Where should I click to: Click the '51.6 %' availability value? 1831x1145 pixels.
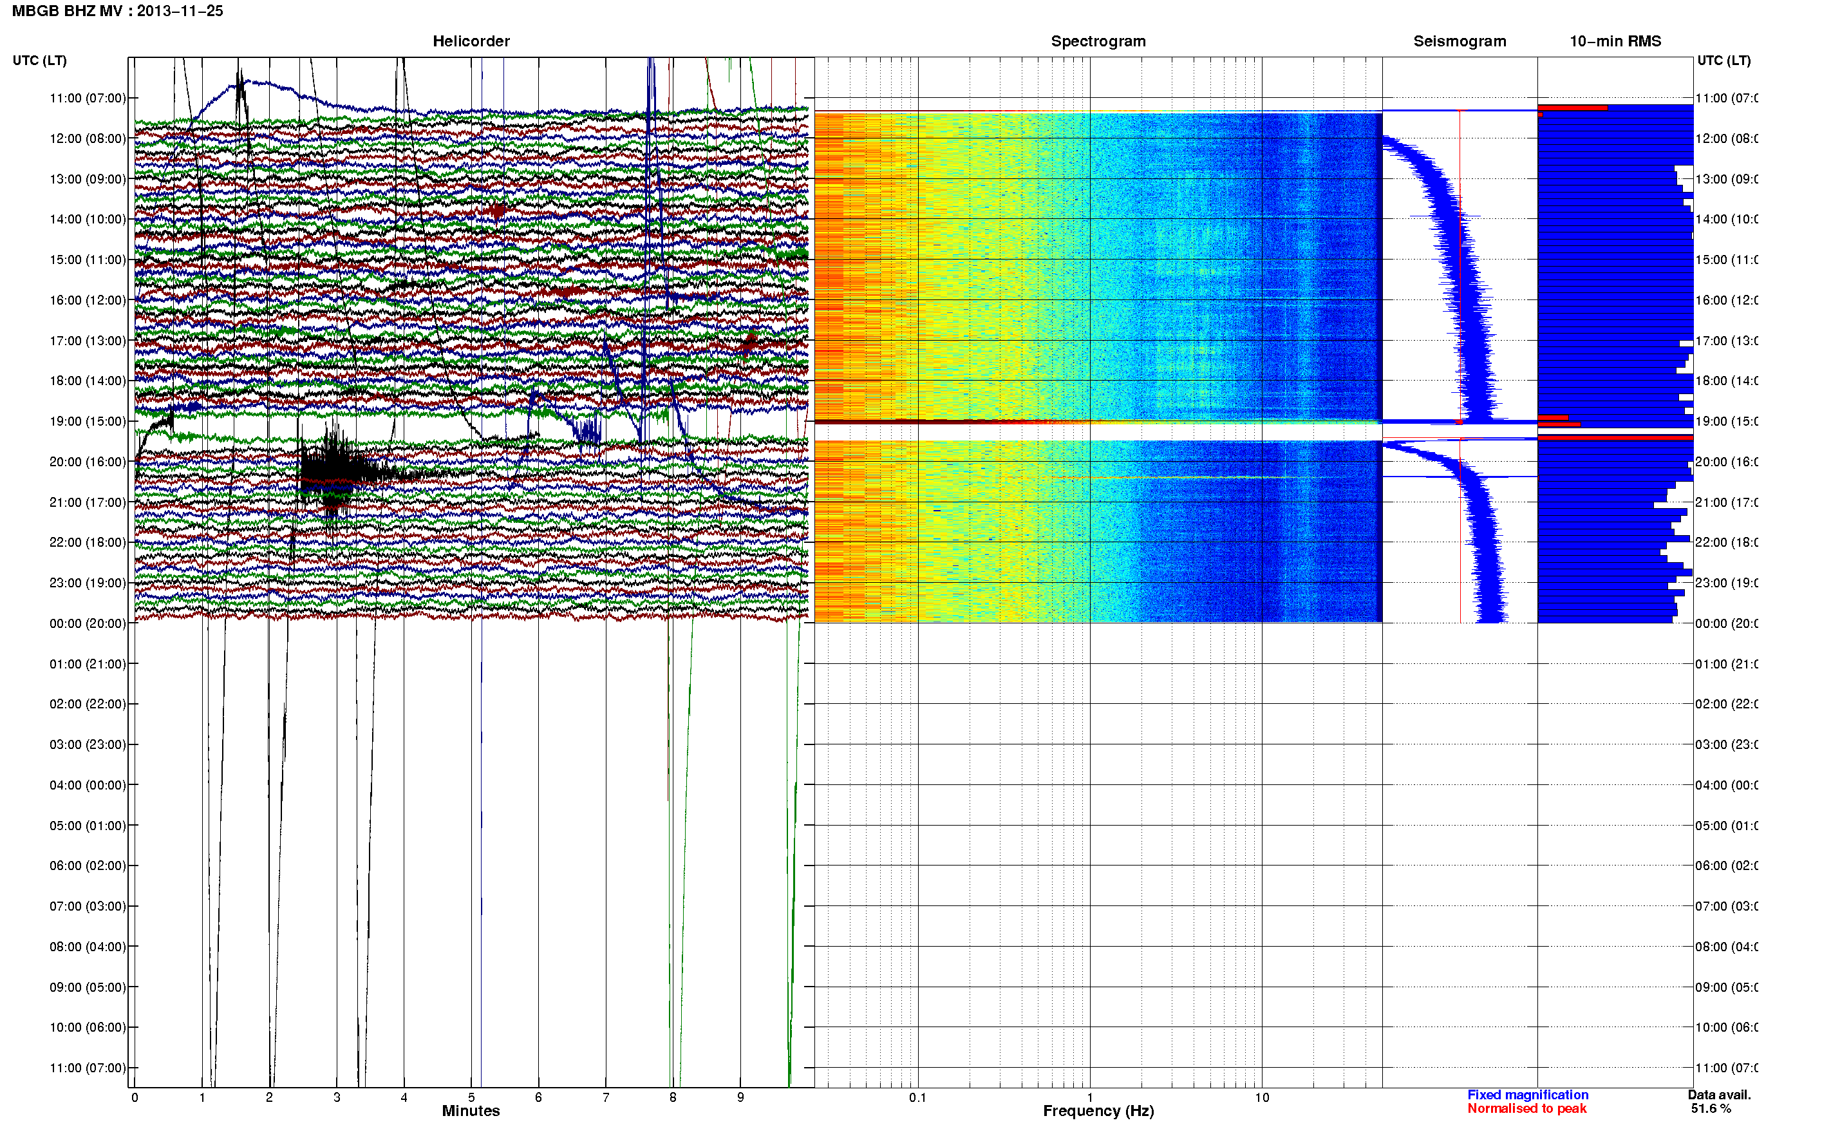click(x=1711, y=1109)
